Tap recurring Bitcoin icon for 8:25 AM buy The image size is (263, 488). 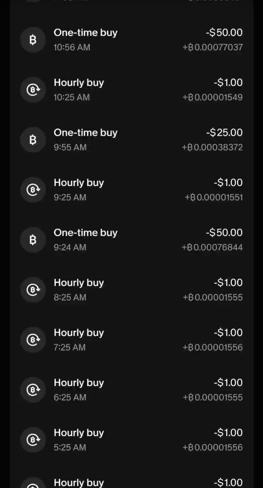(33, 290)
